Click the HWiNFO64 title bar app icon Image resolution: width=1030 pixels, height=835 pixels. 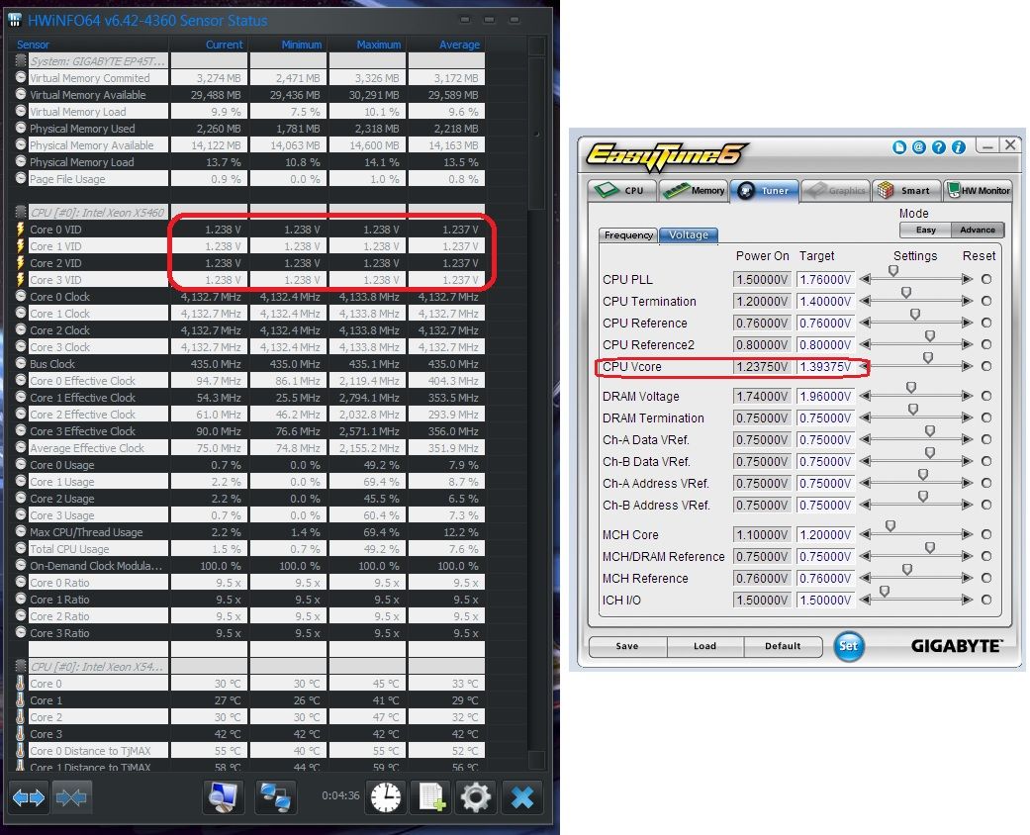pyautogui.click(x=15, y=20)
